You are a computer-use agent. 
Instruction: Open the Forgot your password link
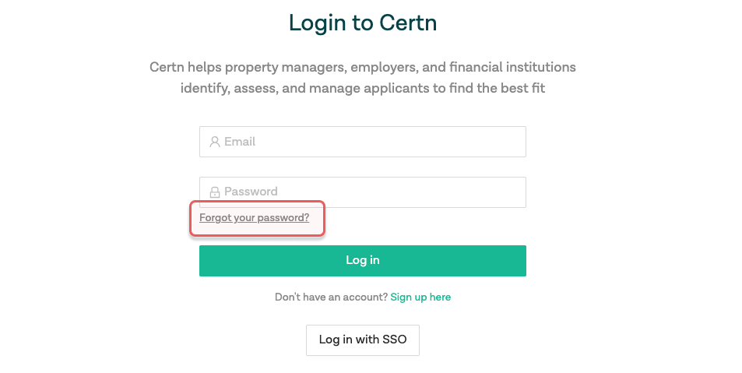pos(254,218)
